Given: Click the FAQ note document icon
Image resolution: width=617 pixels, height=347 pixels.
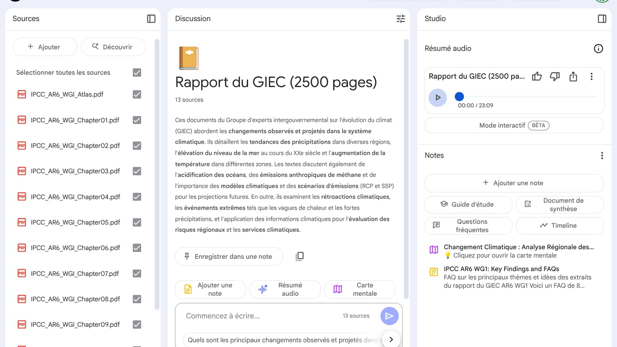Looking at the screenshot, I should 434,272.
